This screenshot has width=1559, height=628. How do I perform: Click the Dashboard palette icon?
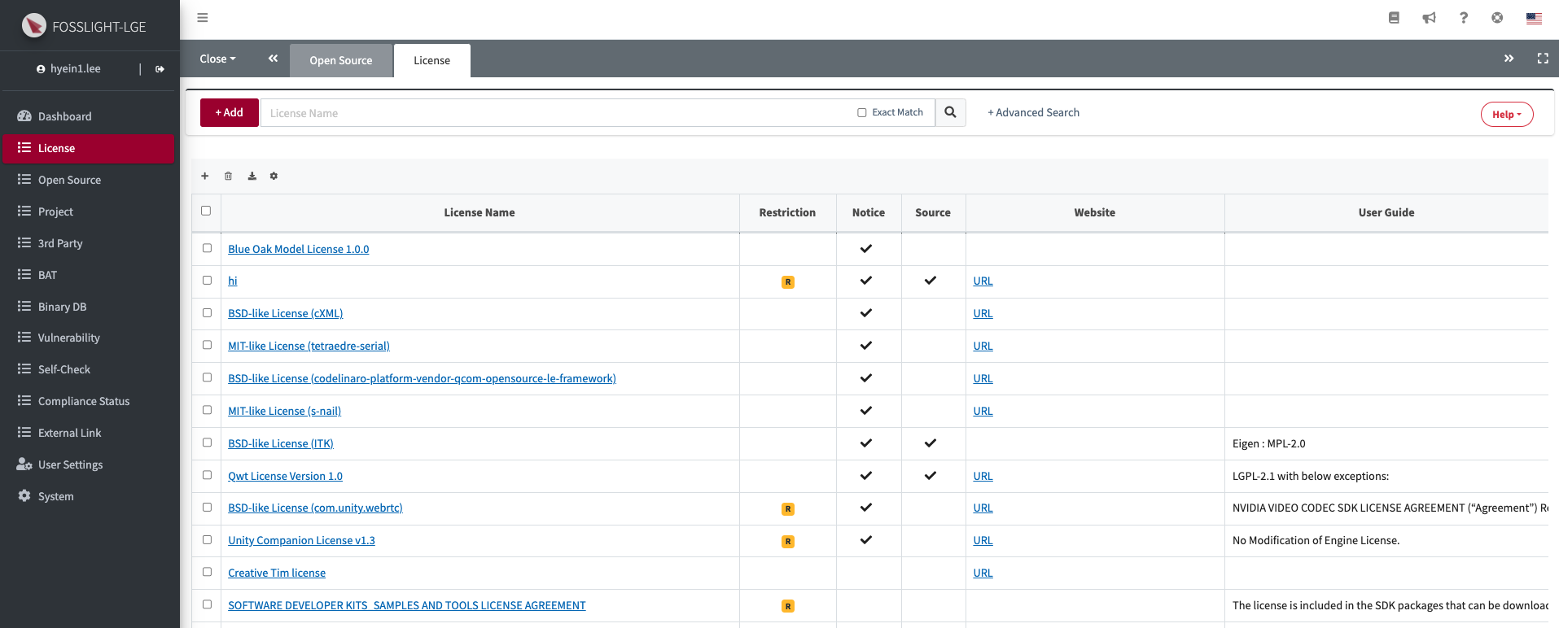click(24, 116)
